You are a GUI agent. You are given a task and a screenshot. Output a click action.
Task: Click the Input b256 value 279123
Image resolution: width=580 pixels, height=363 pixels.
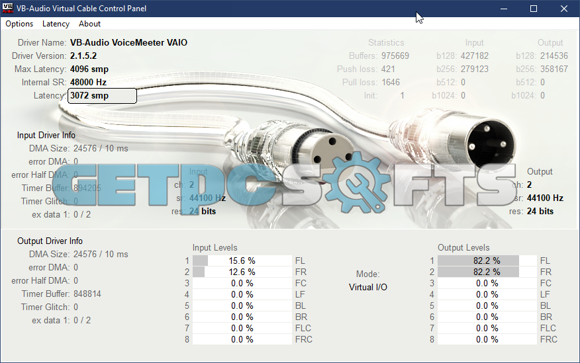(474, 69)
